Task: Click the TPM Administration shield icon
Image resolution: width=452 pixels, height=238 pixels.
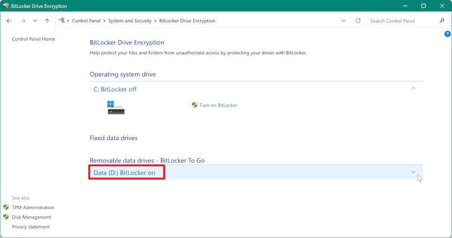Action: point(6,207)
